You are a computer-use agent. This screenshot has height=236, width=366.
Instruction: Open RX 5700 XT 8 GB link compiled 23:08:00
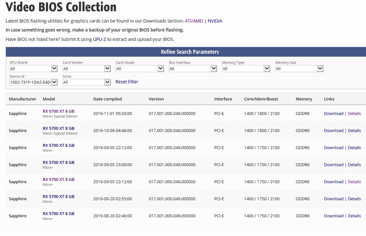coord(58,162)
